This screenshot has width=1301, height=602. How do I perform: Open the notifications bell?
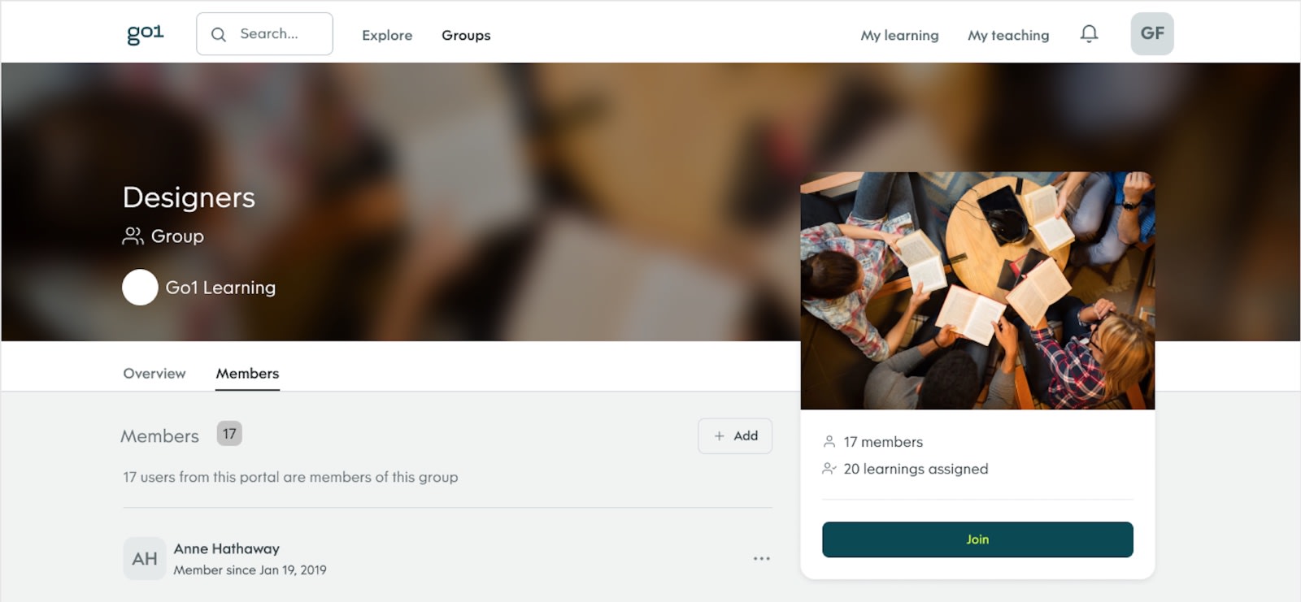pyautogui.click(x=1089, y=33)
